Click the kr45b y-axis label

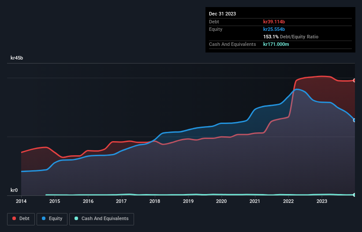17,58
